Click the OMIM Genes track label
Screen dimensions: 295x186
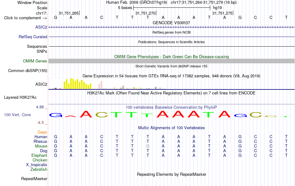click(x=35, y=61)
